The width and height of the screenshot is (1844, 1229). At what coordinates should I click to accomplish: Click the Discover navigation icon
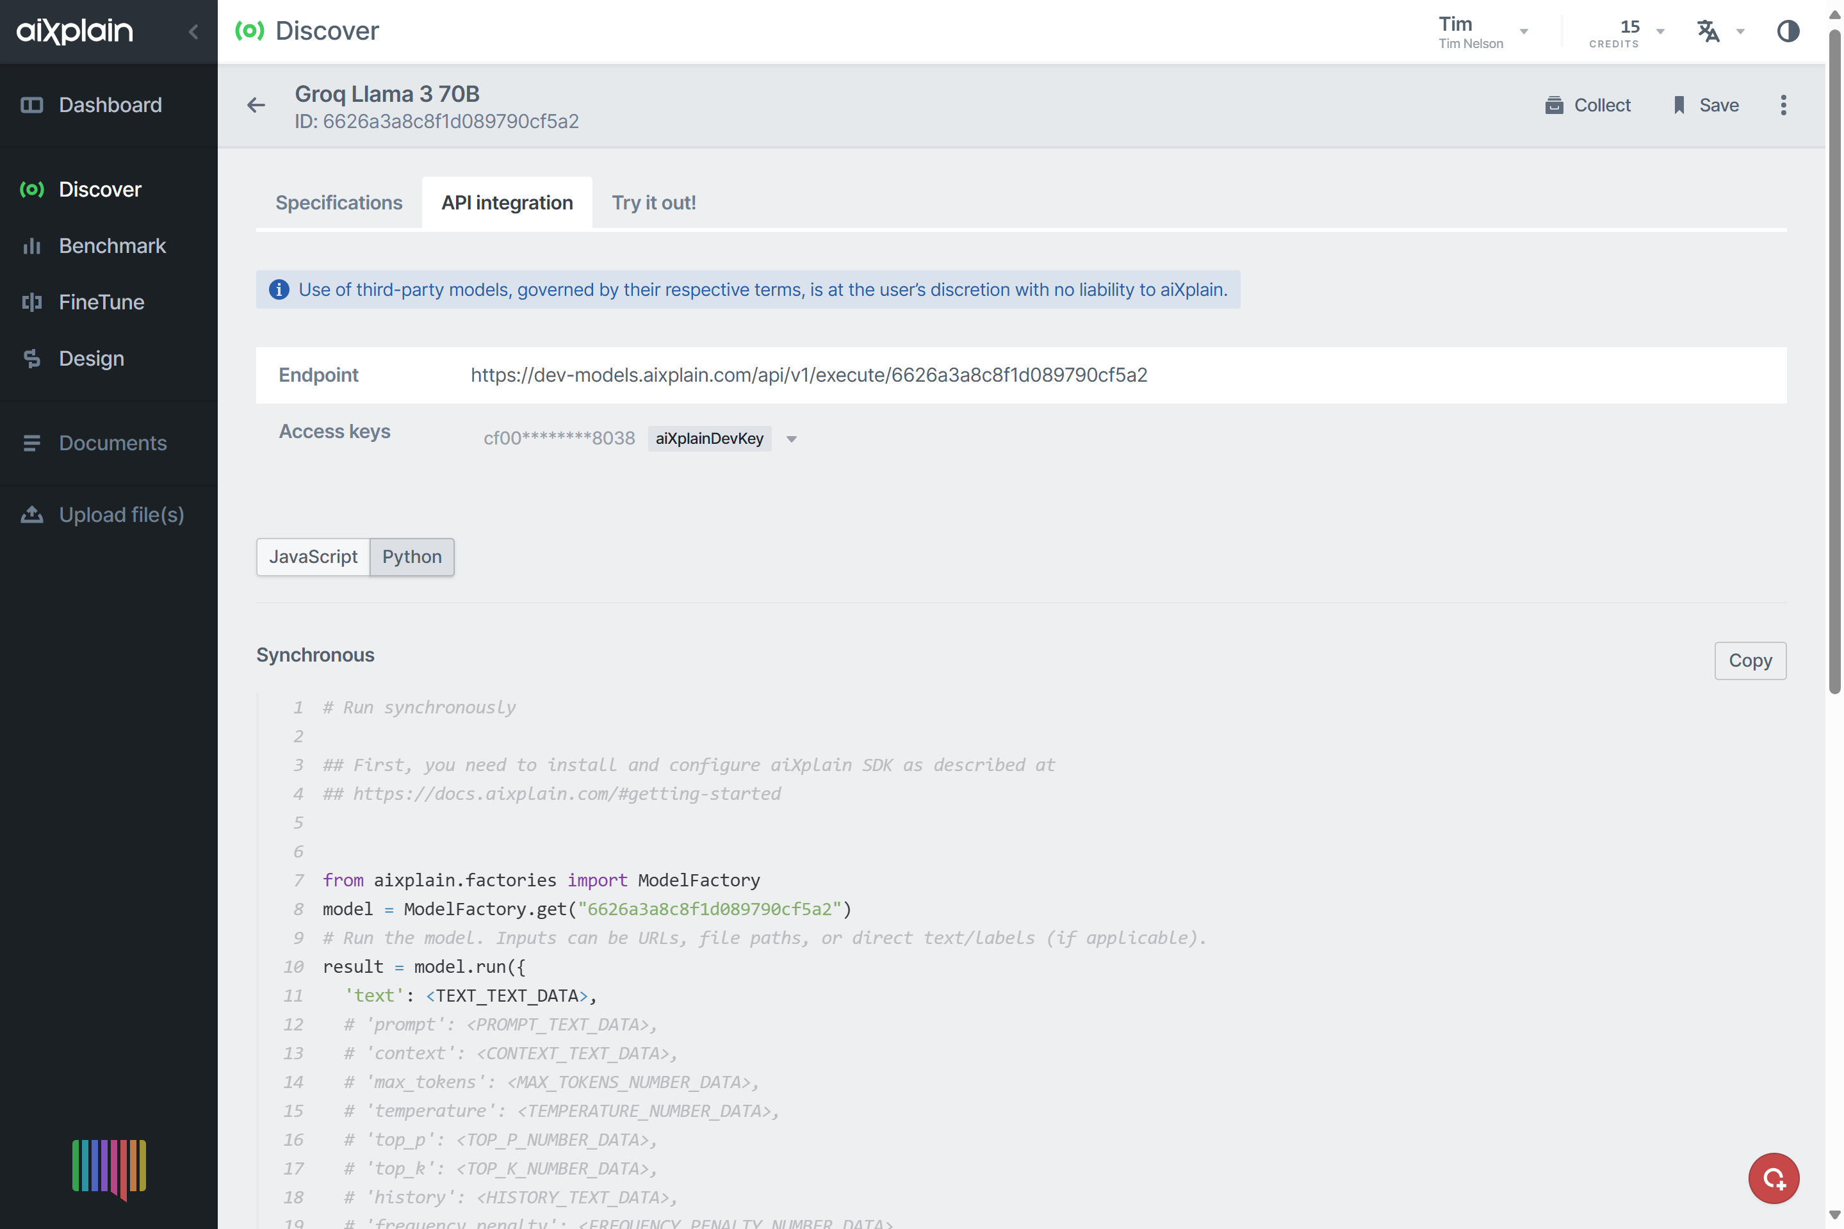coord(30,190)
